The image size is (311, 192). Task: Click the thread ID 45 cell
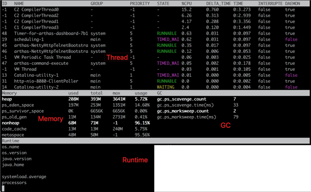pos(4,45)
